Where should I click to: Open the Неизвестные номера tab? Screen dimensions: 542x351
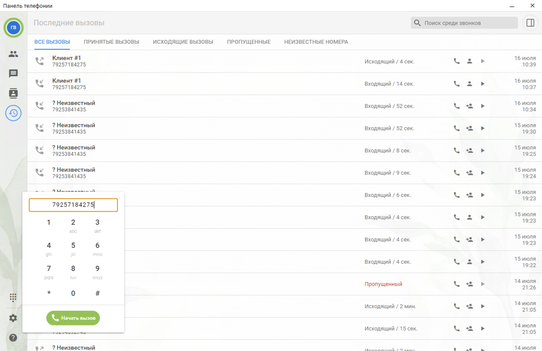(316, 42)
